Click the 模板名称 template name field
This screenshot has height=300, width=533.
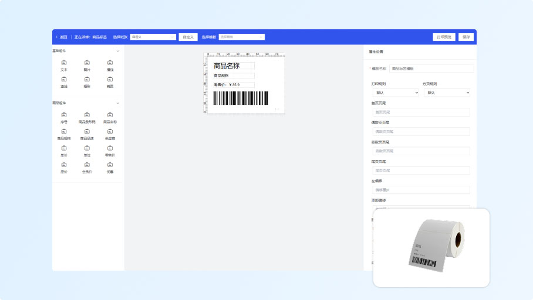point(431,69)
